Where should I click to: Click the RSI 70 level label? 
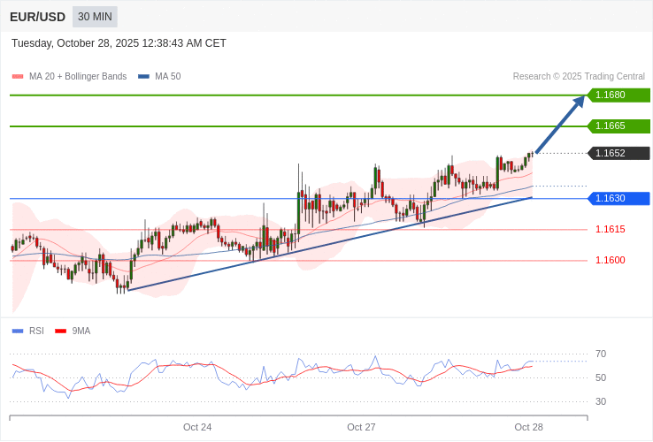601,354
